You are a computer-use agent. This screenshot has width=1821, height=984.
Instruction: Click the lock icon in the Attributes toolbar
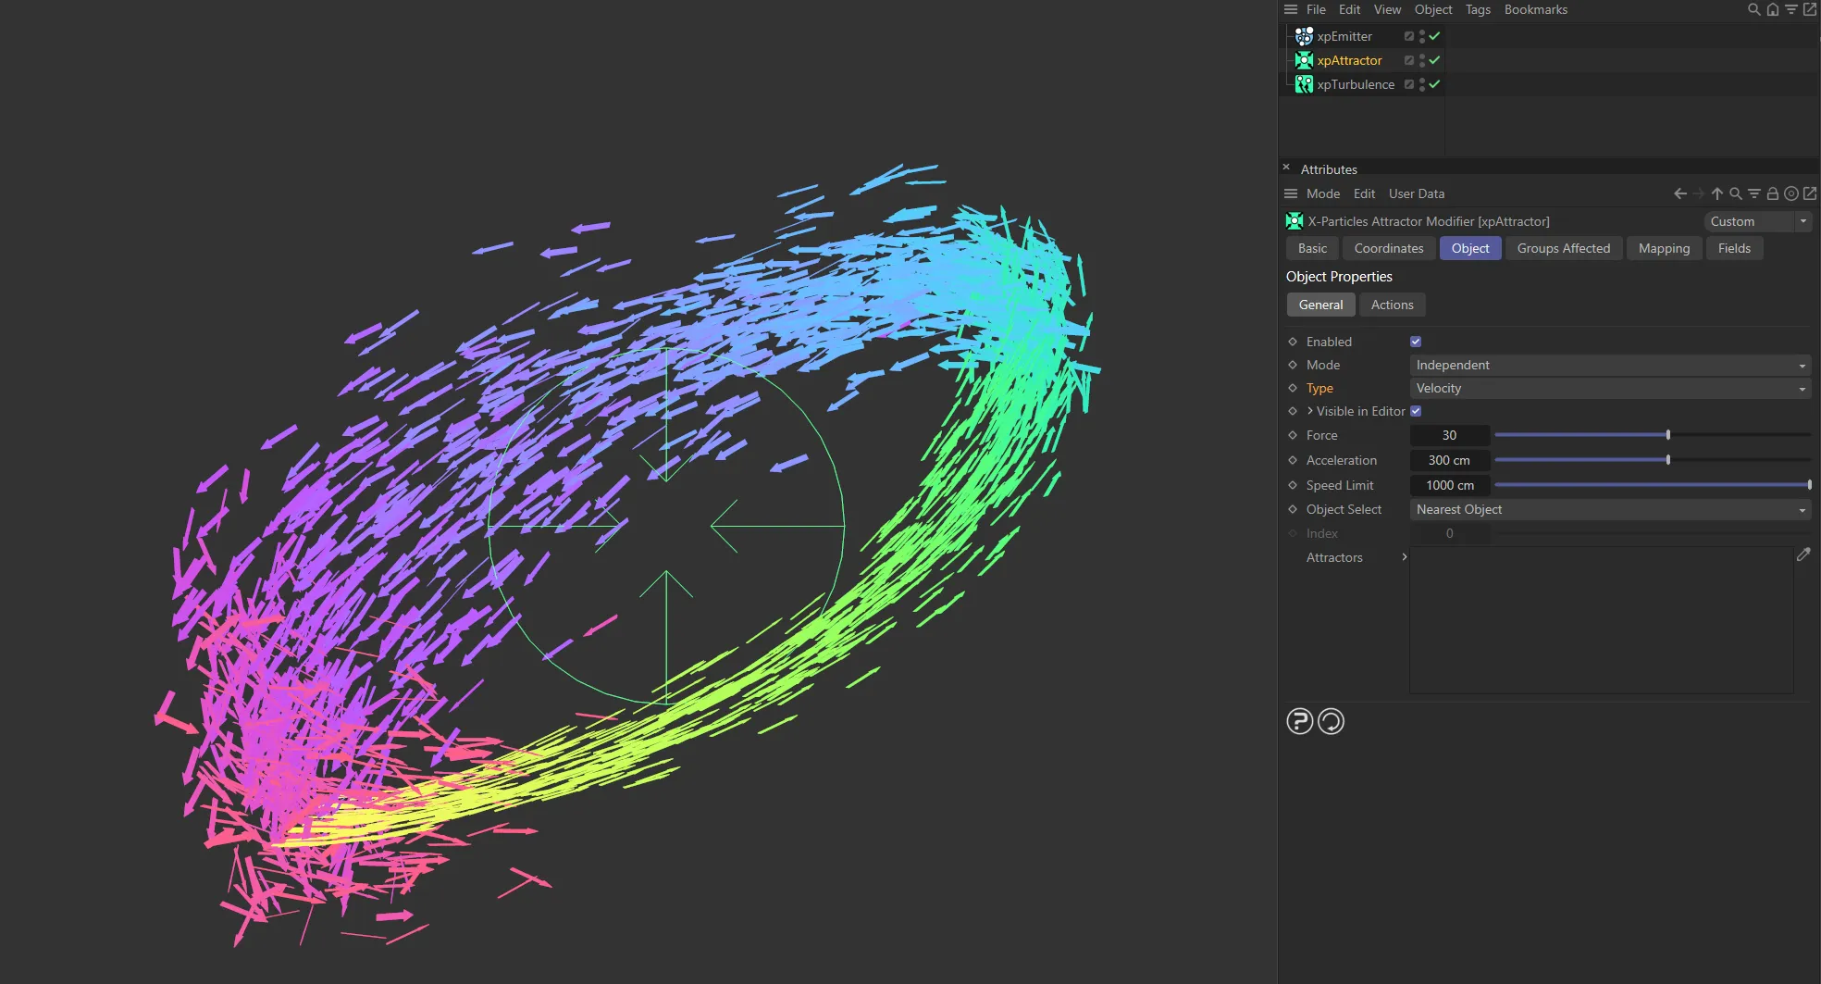pos(1773,193)
